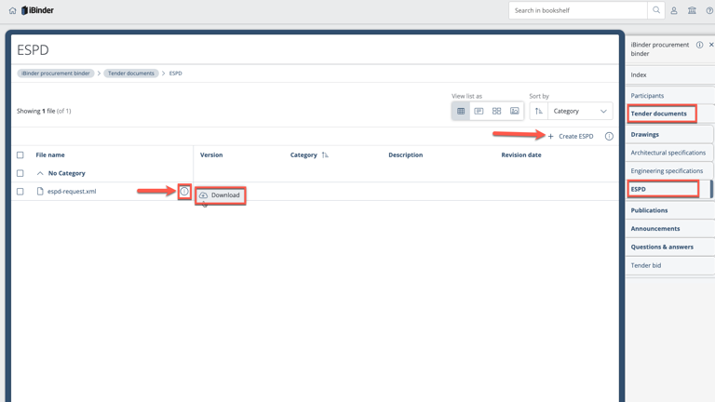Open the user profile icon
This screenshot has height=402, width=715.
(x=674, y=10)
